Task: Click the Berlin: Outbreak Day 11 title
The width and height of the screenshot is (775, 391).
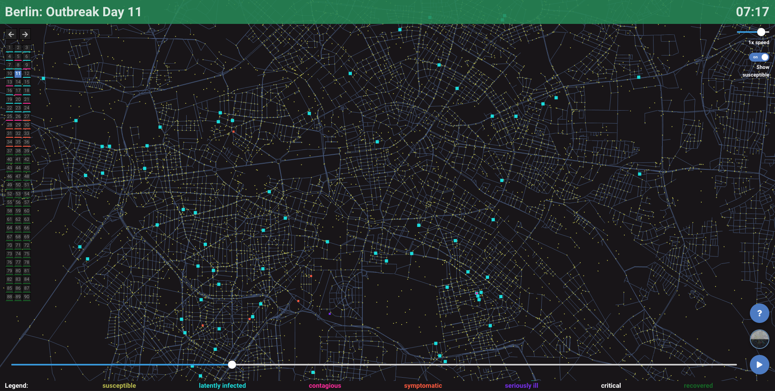Action: [x=73, y=12]
